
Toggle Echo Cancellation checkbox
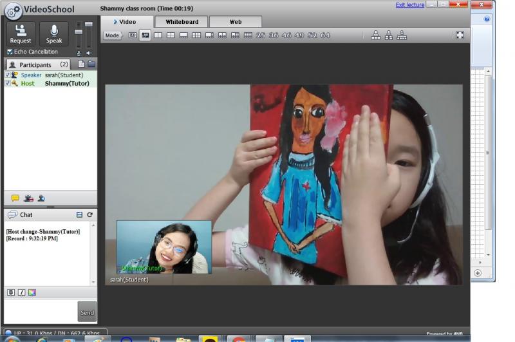point(10,52)
